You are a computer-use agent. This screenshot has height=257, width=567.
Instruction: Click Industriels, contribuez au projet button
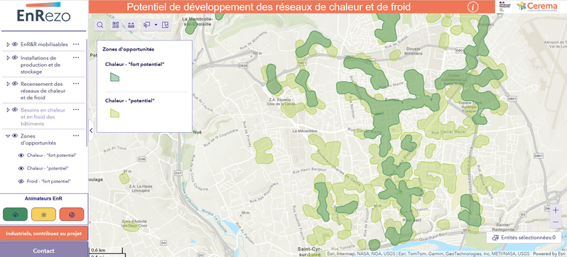(x=44, y=234)
